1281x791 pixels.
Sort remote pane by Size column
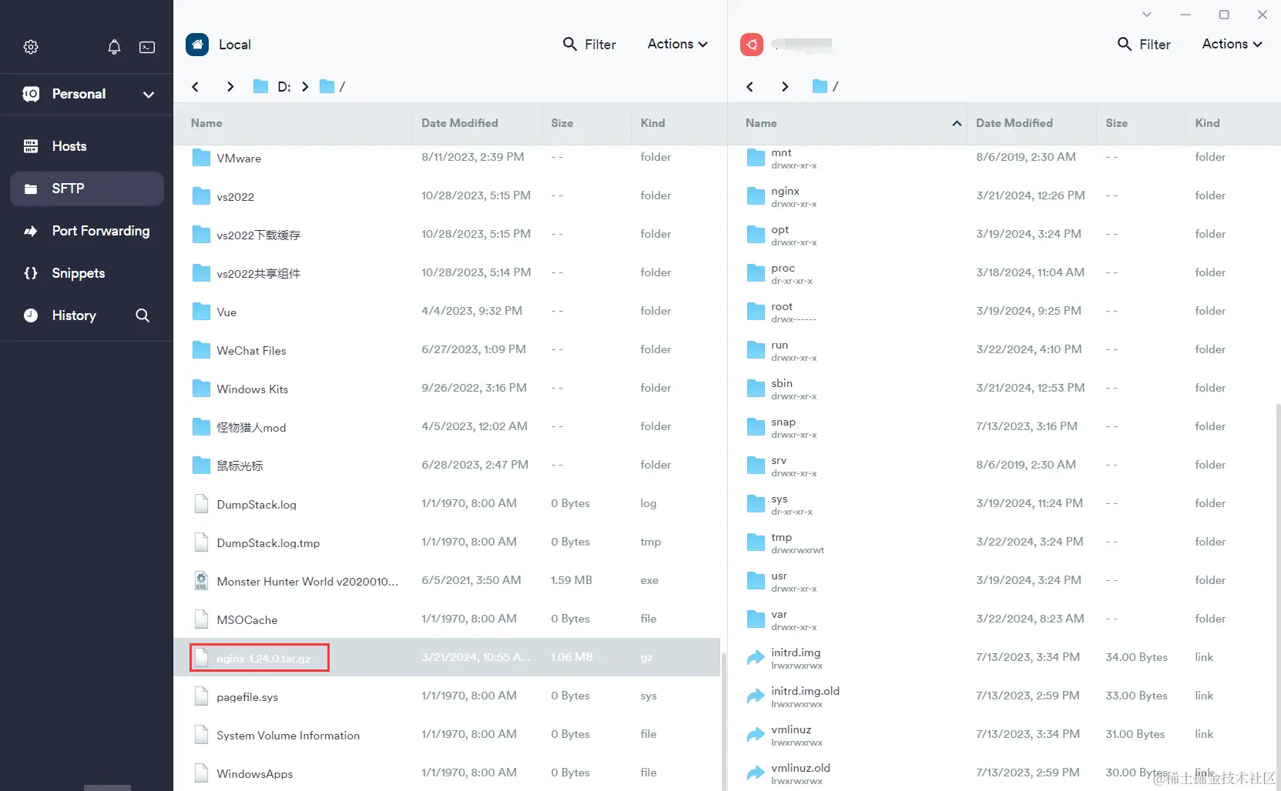1117,123
